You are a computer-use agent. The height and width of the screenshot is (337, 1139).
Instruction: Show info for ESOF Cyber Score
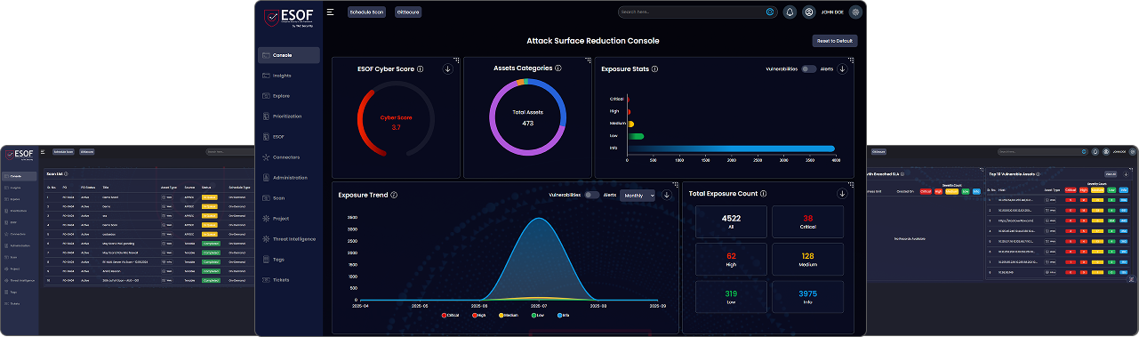(x=420, y=68)
